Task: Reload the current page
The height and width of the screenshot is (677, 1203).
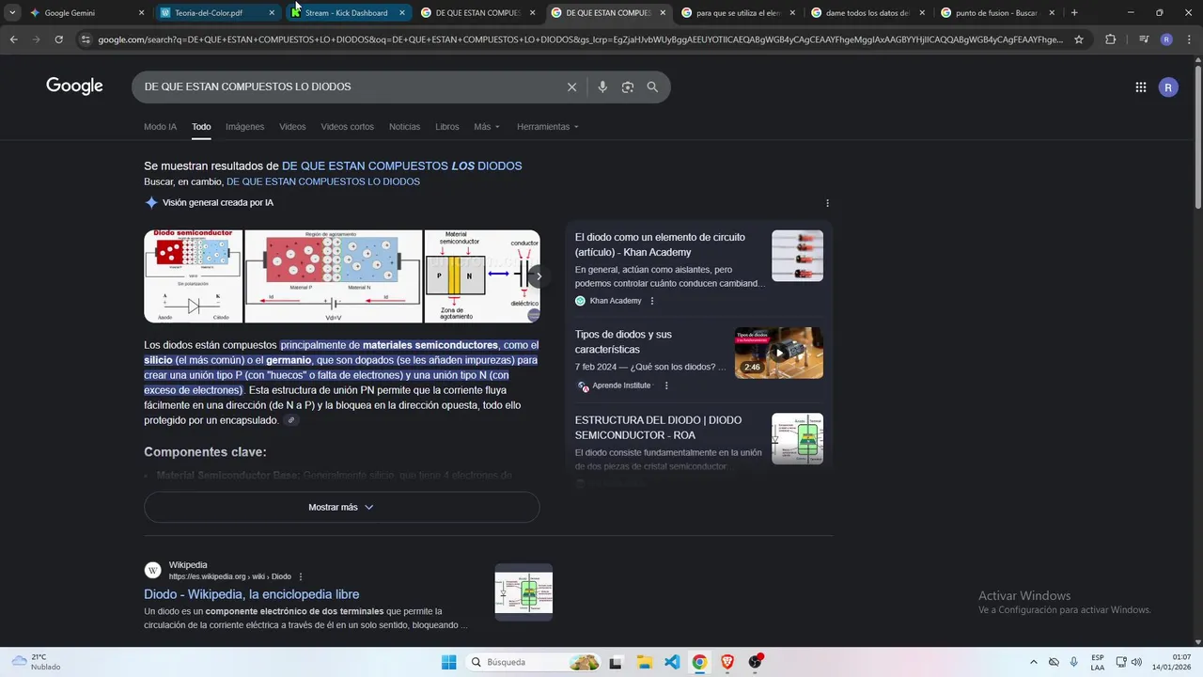Action: pyautogui.click(x=58, y=39)
